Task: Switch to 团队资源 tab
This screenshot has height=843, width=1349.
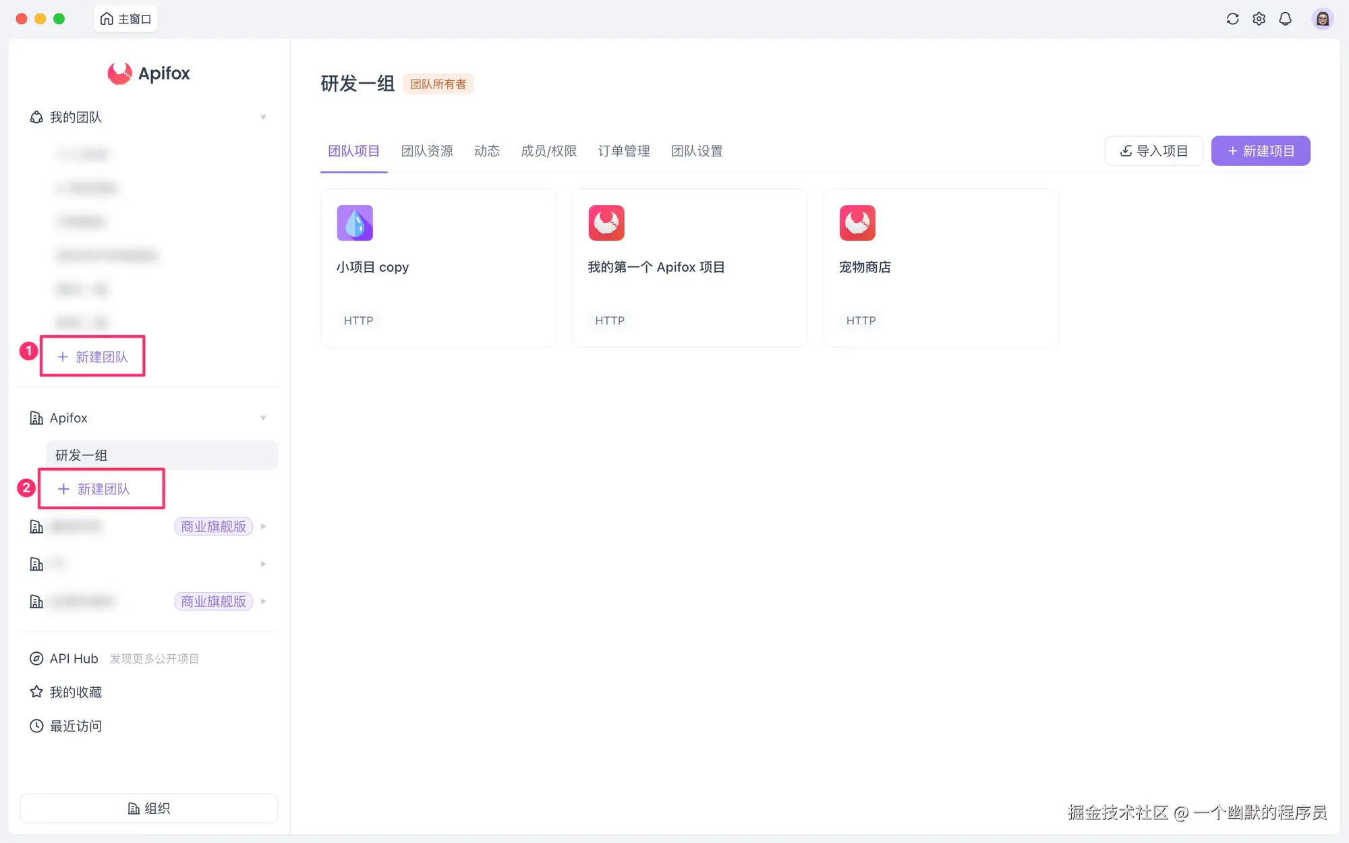Action: pyautogui.click(x=427, y=151)
